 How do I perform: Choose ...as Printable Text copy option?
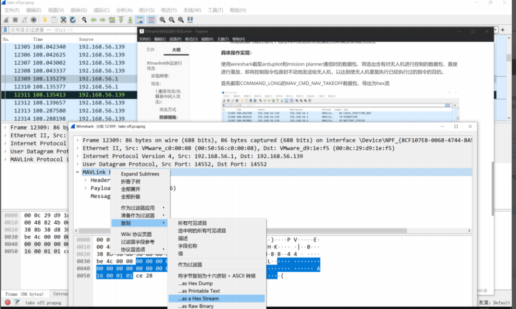(x=216, y=291)
